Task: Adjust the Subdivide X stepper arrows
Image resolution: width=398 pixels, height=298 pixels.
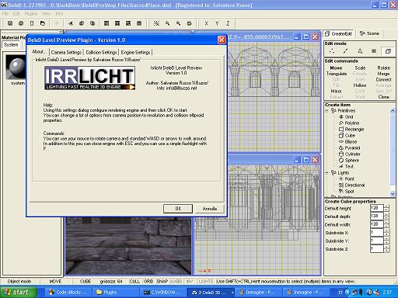Action: coord(386,233)
